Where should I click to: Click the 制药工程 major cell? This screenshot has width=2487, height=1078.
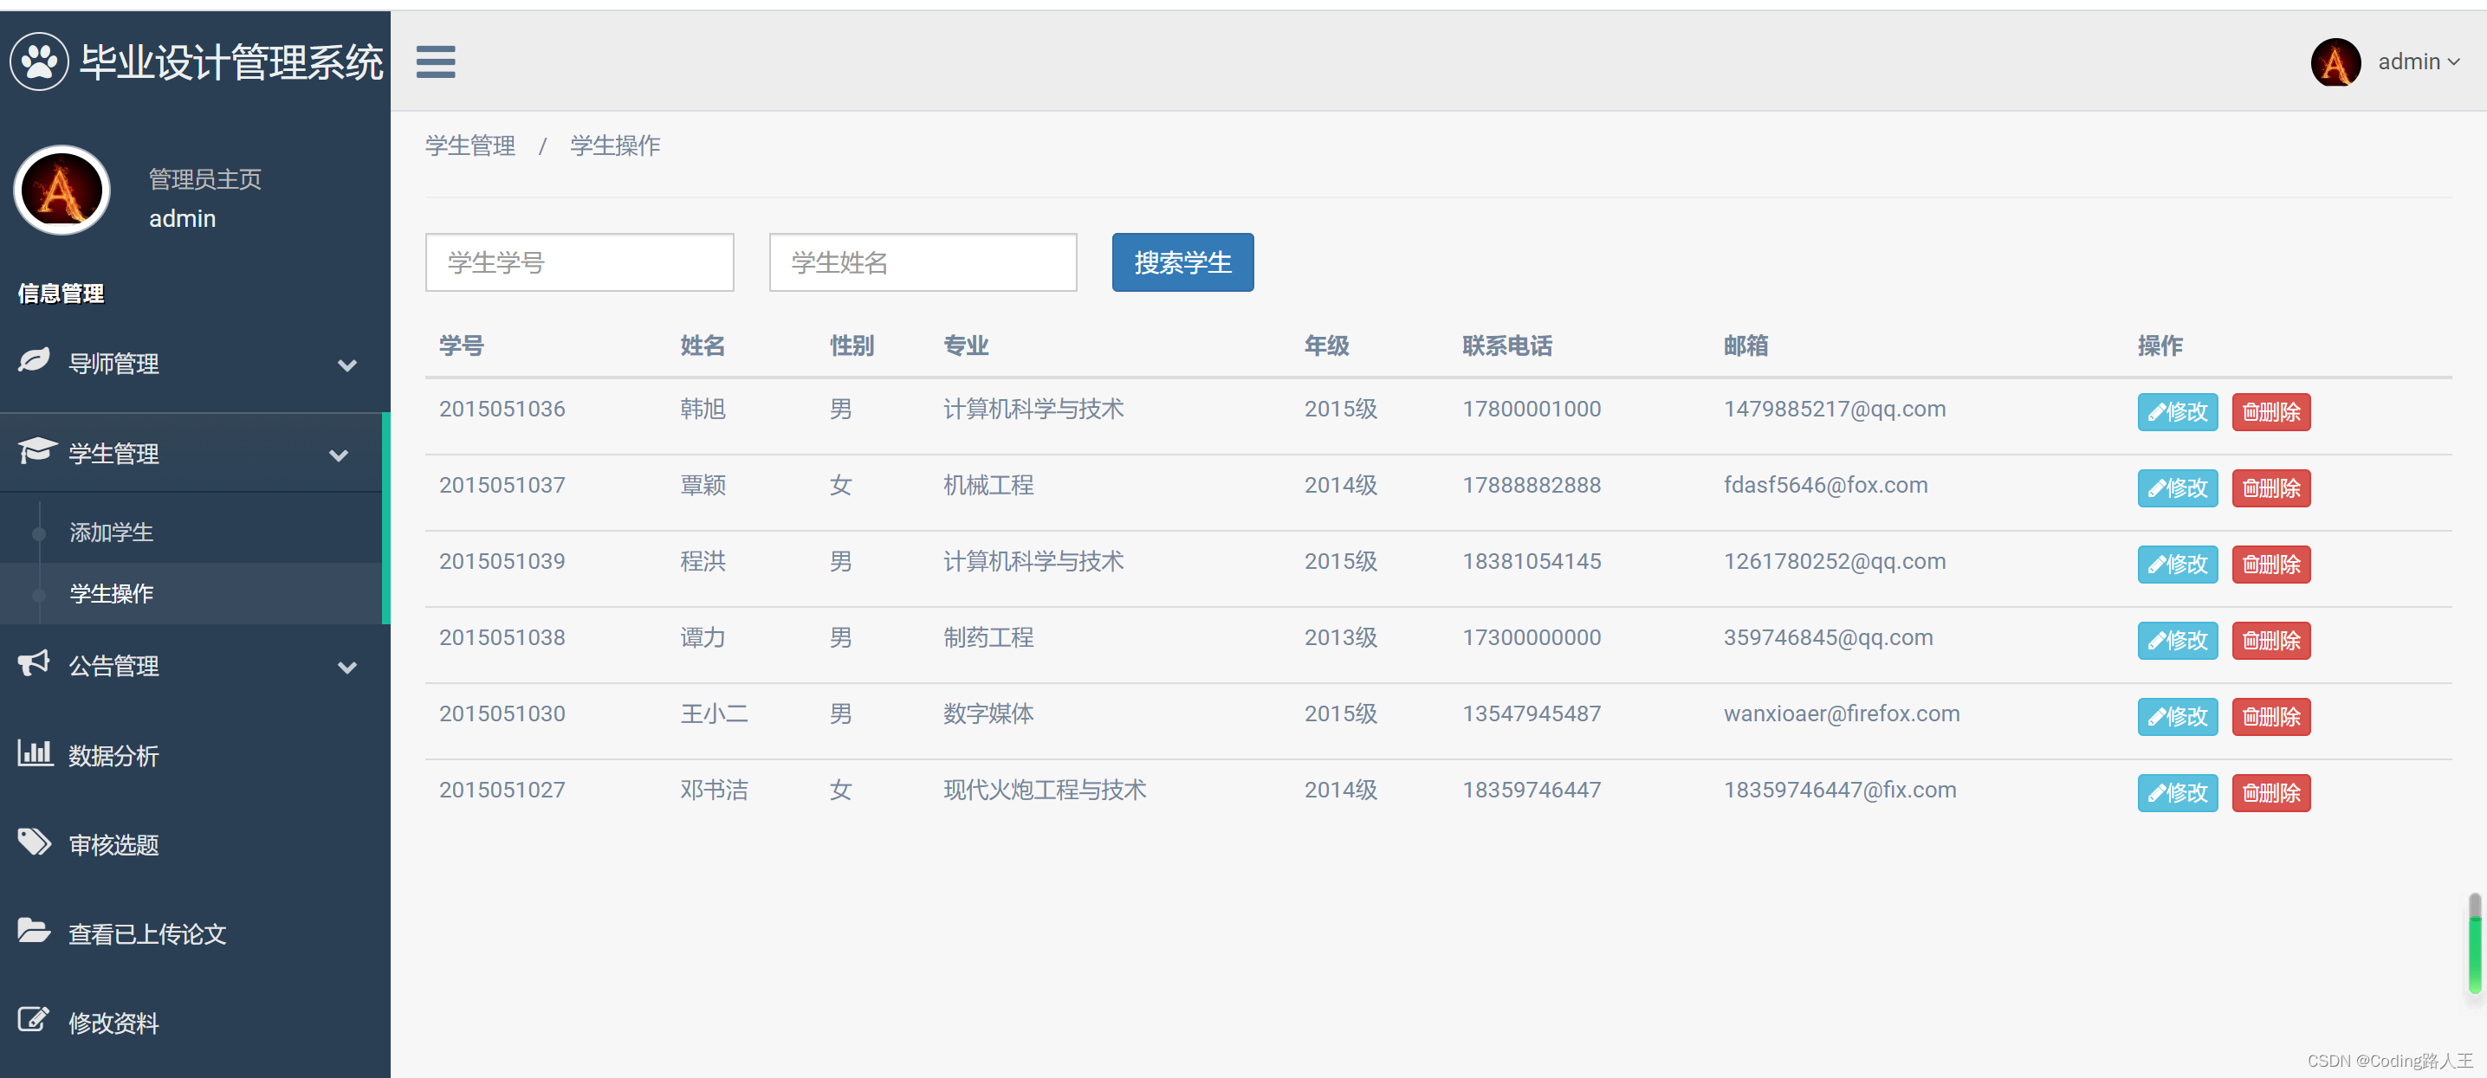click(x=988, y=638)
